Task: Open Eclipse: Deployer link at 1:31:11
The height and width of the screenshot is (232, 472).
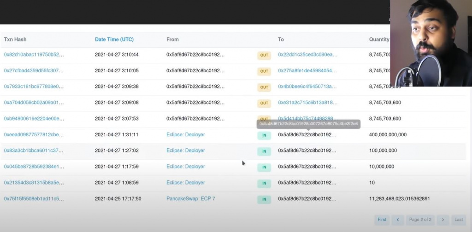Action: click(185, 134)
